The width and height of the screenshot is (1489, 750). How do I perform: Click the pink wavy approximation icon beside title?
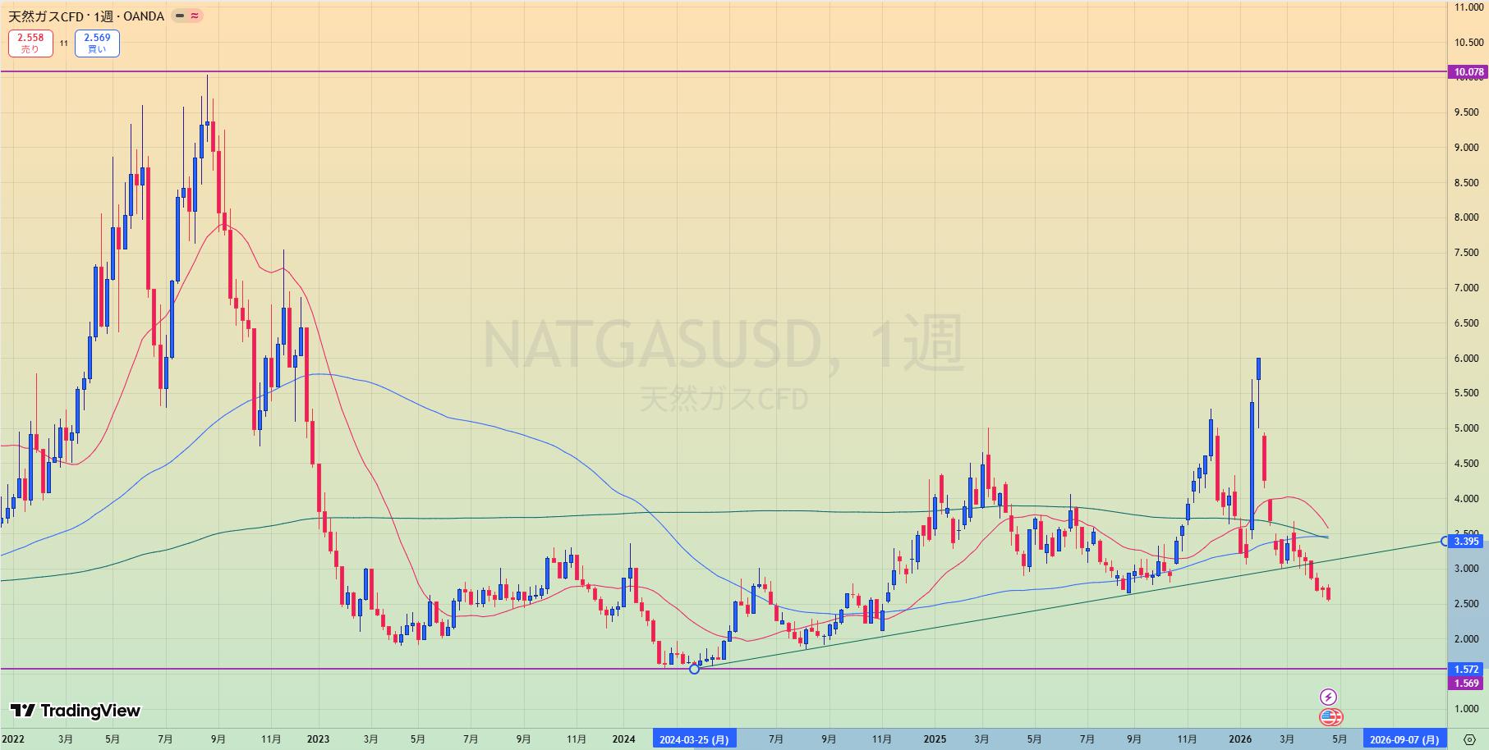[195, 16]
